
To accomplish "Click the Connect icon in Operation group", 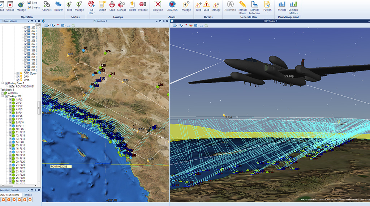I will (x=47, y=4).
